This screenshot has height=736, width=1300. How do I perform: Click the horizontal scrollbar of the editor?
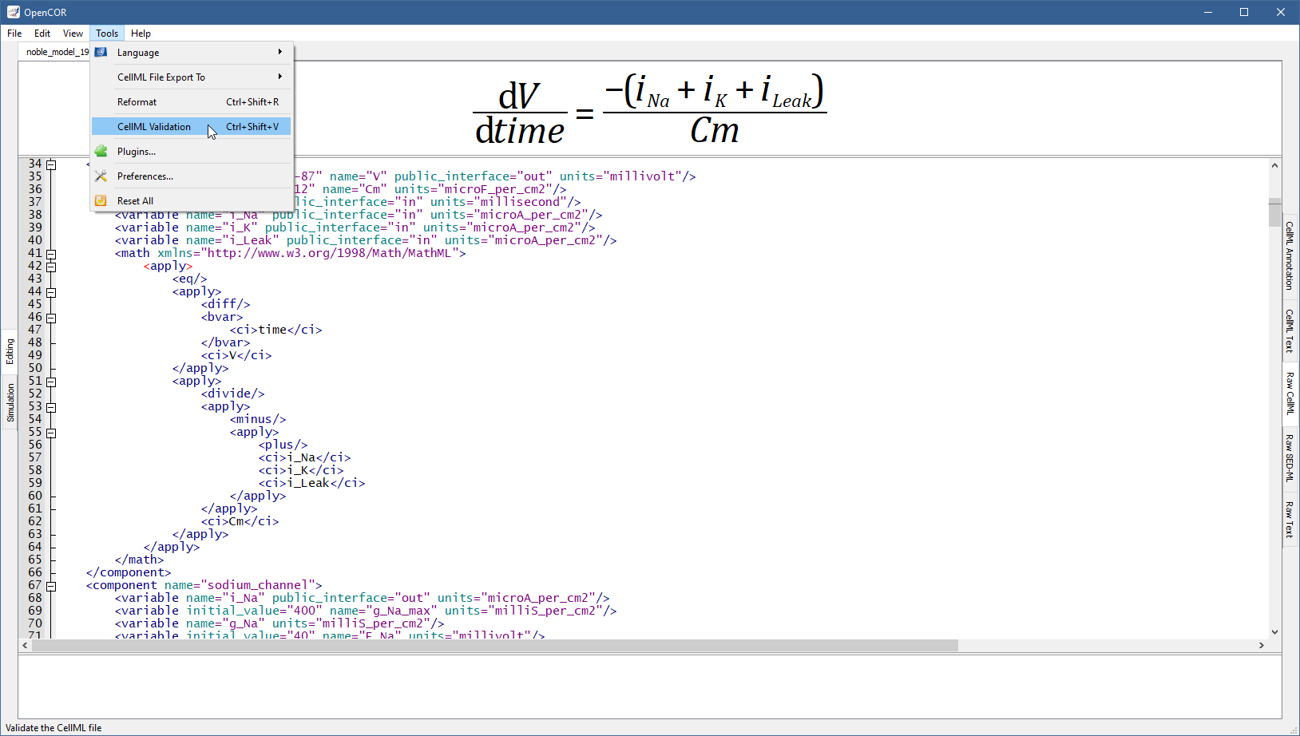tap(493, 645)
